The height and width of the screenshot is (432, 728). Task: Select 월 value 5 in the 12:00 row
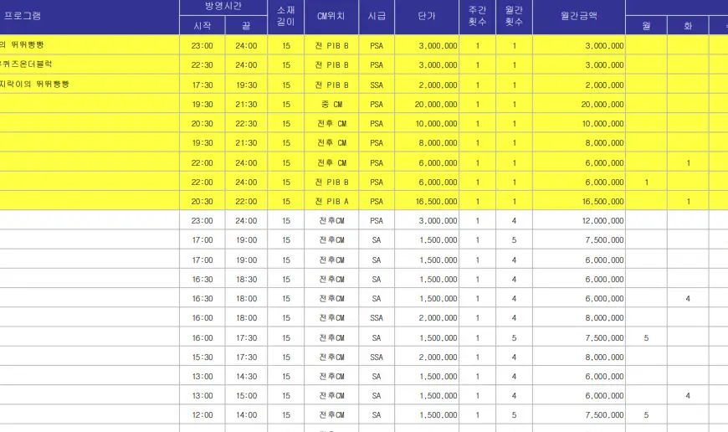click(x=646, y=414)
